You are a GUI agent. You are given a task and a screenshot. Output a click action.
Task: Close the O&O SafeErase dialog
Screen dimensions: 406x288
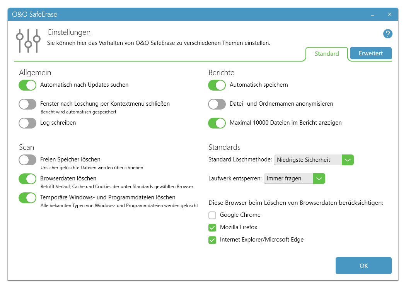(390, 15)
